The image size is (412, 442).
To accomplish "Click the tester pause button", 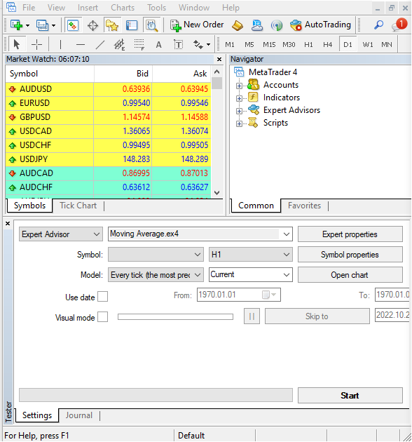I will 252,316.
